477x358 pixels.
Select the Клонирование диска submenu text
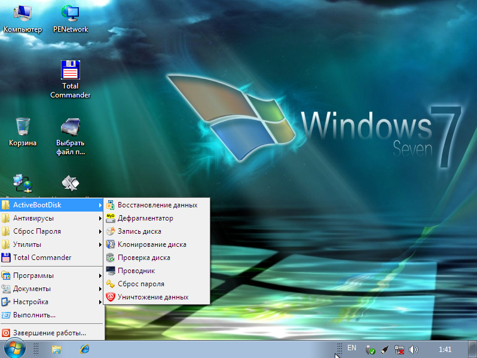pyautogui.click(x=152, y=244)
